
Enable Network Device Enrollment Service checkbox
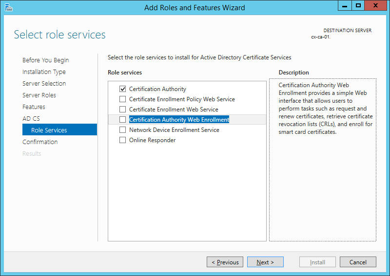click(x=122, y=130)
